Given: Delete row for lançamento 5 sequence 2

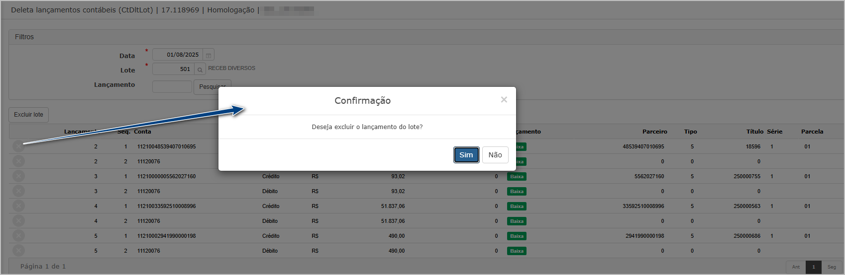Looking at the screenshot, I should click(18, 251).
